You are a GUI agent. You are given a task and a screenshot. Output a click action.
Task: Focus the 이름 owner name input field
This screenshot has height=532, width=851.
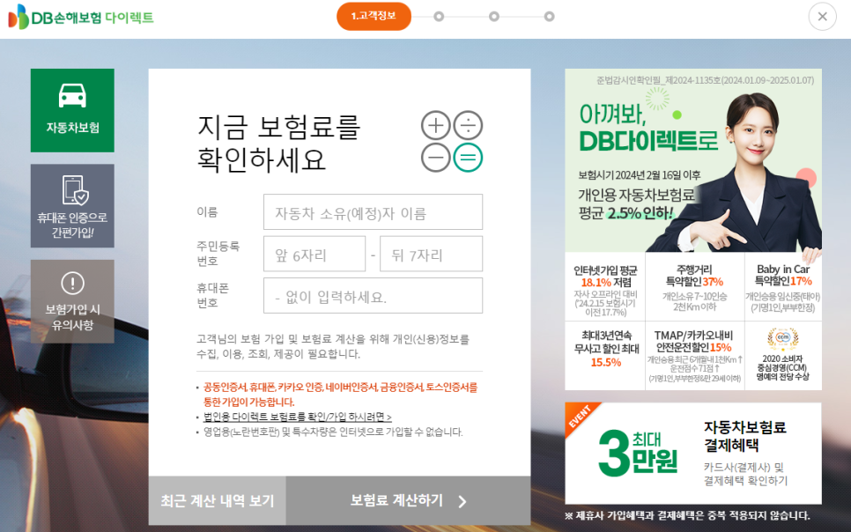tap(373, 211)
